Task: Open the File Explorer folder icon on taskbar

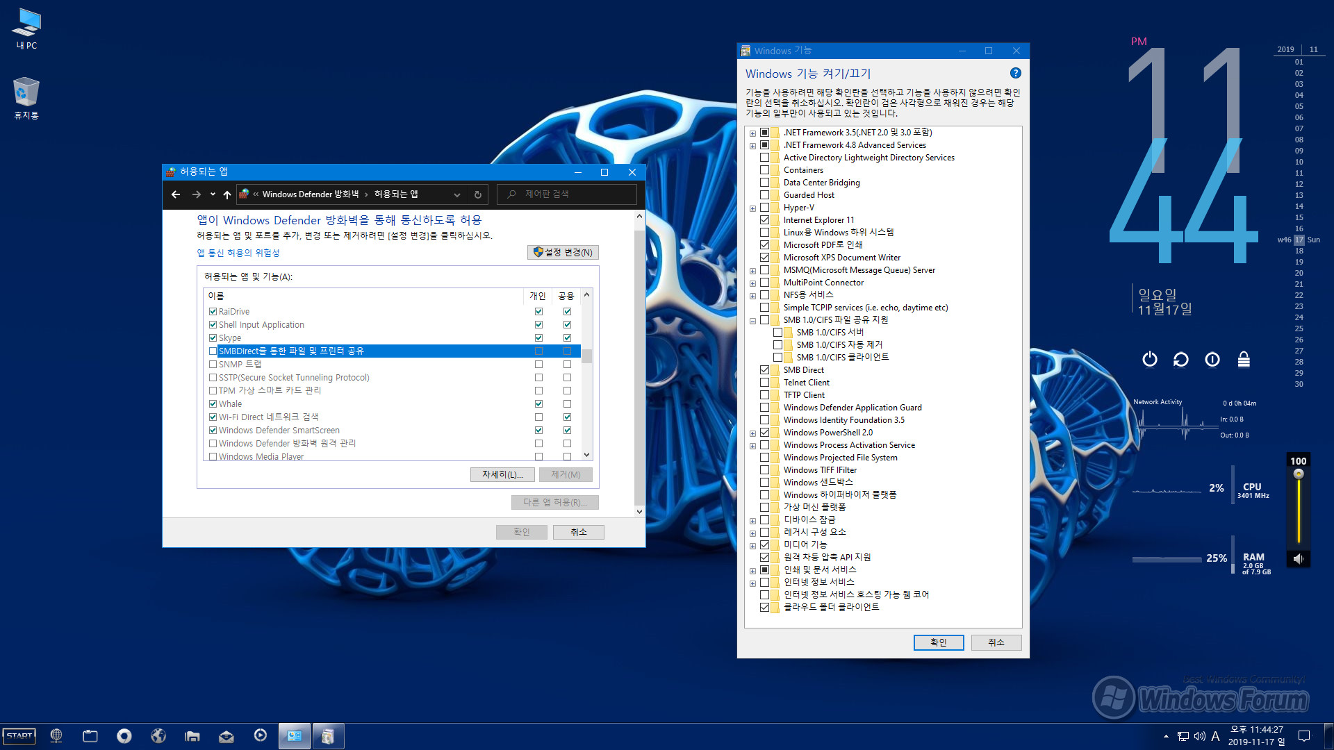Action: pyautogui.click(x=192, y=736)
